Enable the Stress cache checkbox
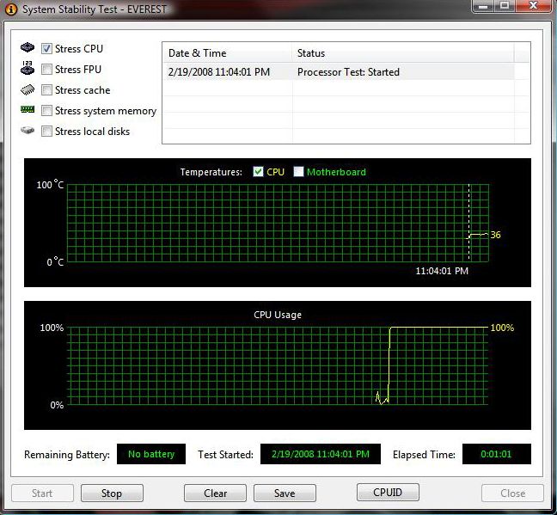557x515 pixels. tap(47, 90)
